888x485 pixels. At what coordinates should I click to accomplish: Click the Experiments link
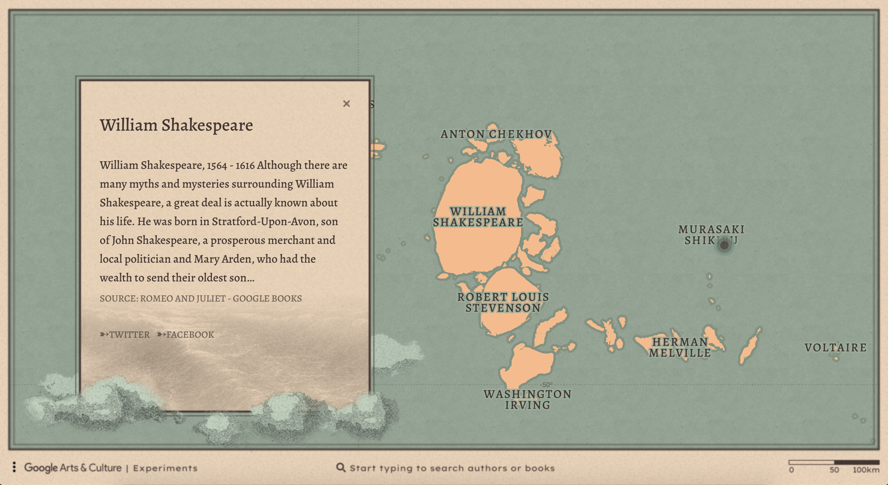click(x=165, y=468)
